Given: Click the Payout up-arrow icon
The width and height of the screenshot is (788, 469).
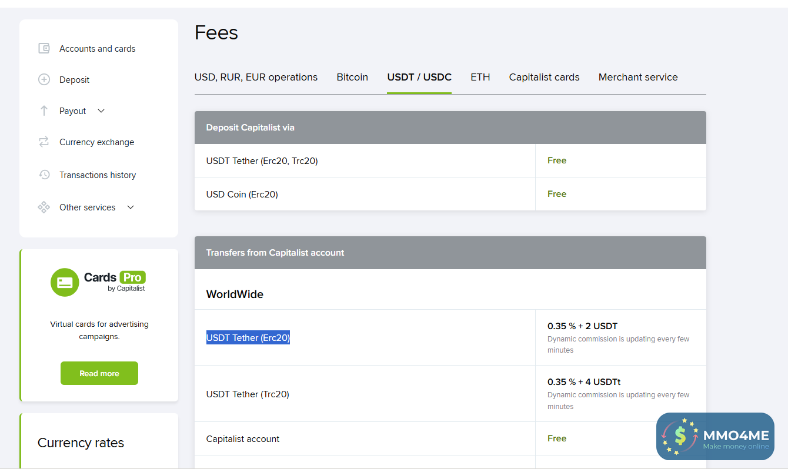Looking at the screenshot, I should tap(44, 111).
